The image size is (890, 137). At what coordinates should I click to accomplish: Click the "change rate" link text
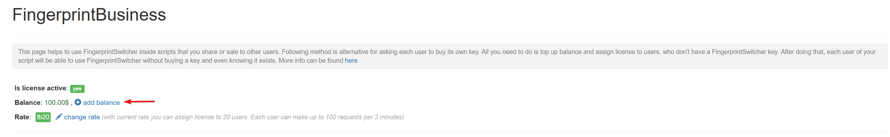coord(82,117)
